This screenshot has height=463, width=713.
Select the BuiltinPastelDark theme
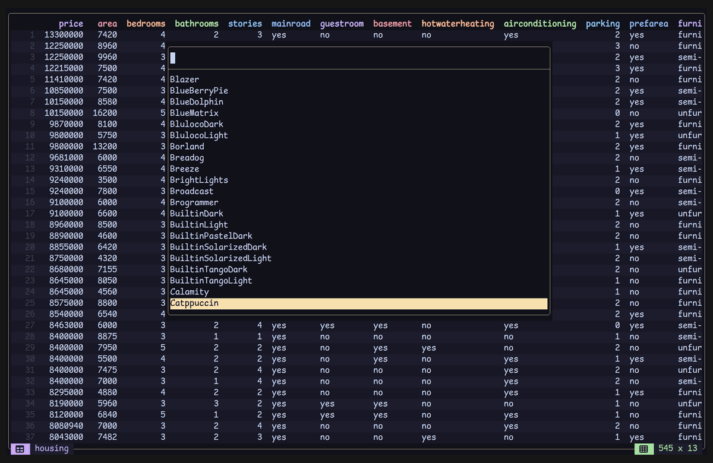(x=359, y=236)
